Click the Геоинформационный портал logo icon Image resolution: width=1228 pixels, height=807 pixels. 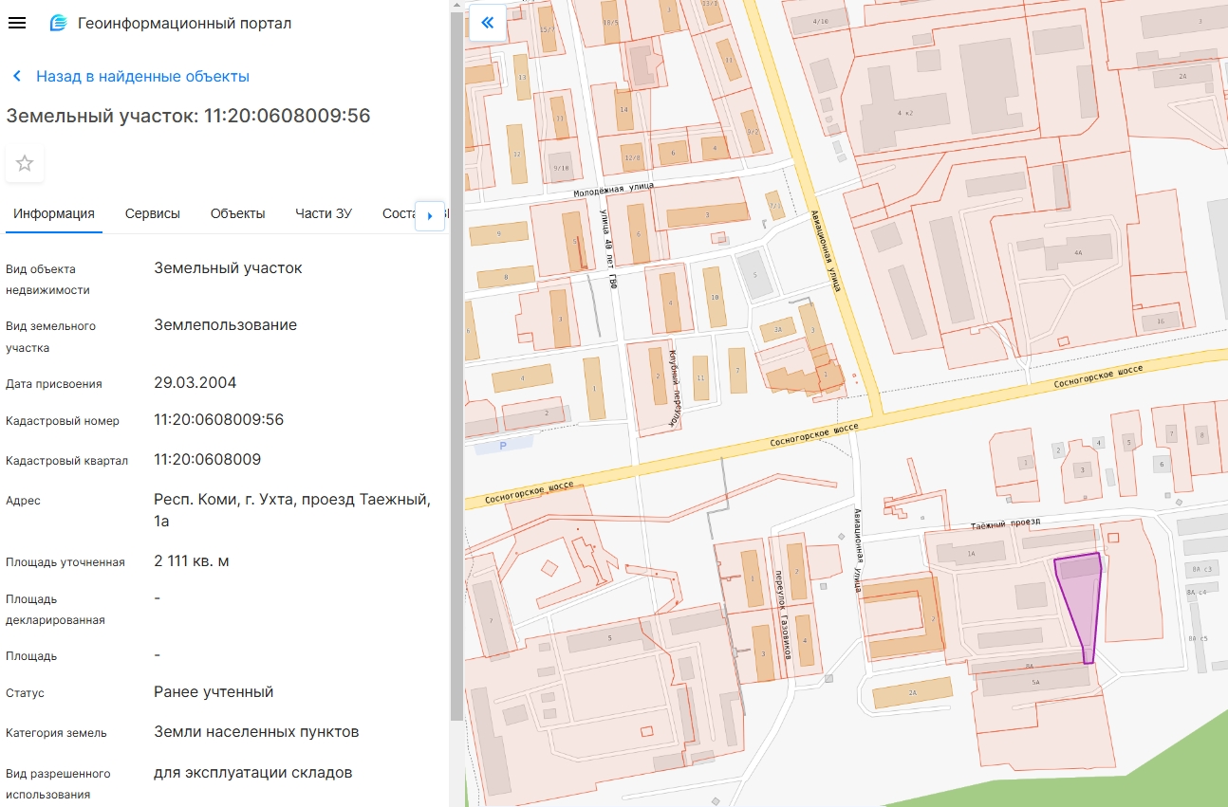(x=59, y=23)
